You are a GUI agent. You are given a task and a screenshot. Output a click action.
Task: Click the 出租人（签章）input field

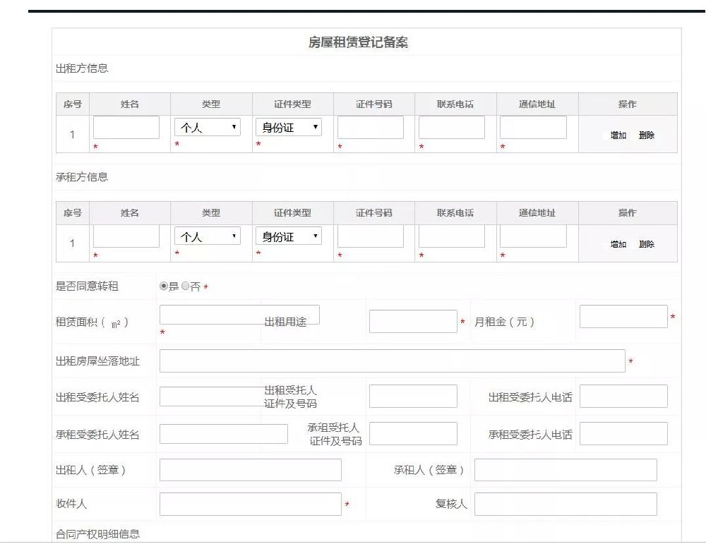point(250,469)
